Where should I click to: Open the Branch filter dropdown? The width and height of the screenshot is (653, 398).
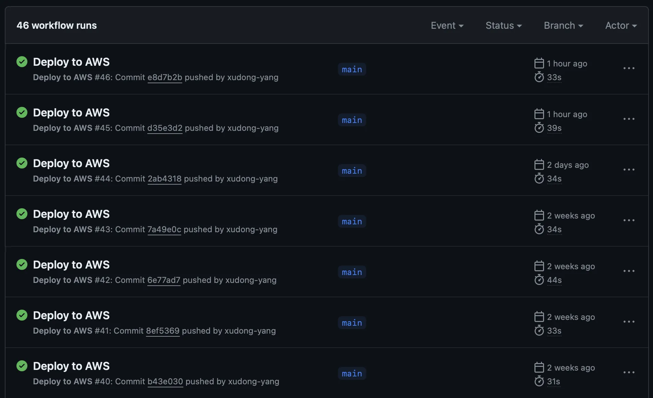pos(563,25)
